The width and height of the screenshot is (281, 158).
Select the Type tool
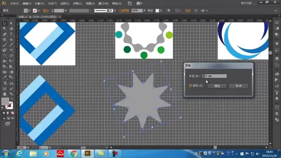11,34
